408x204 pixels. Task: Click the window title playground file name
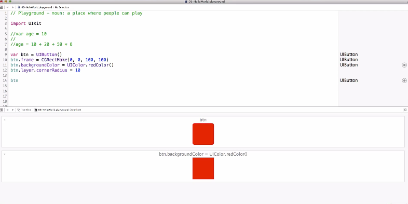(x=205, y=2)
